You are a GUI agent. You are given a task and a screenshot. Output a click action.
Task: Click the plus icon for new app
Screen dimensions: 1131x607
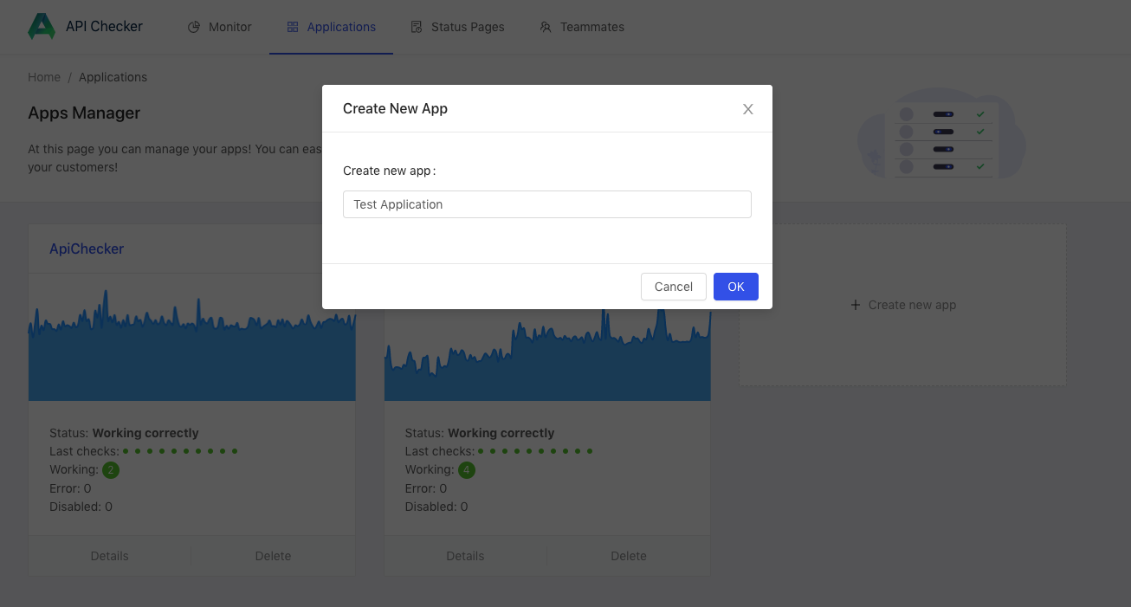pos(856,305)
